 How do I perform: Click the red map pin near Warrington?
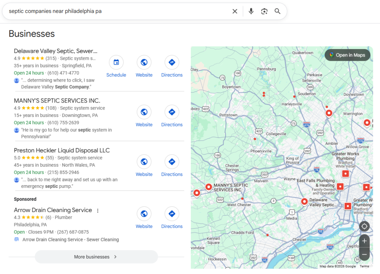tap(329, 113)
